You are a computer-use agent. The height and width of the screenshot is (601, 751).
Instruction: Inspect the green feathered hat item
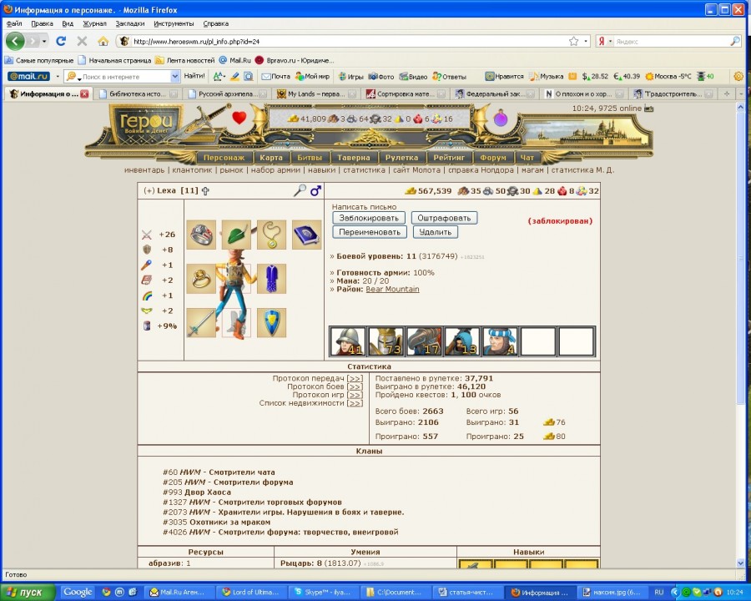pos(236,235)
